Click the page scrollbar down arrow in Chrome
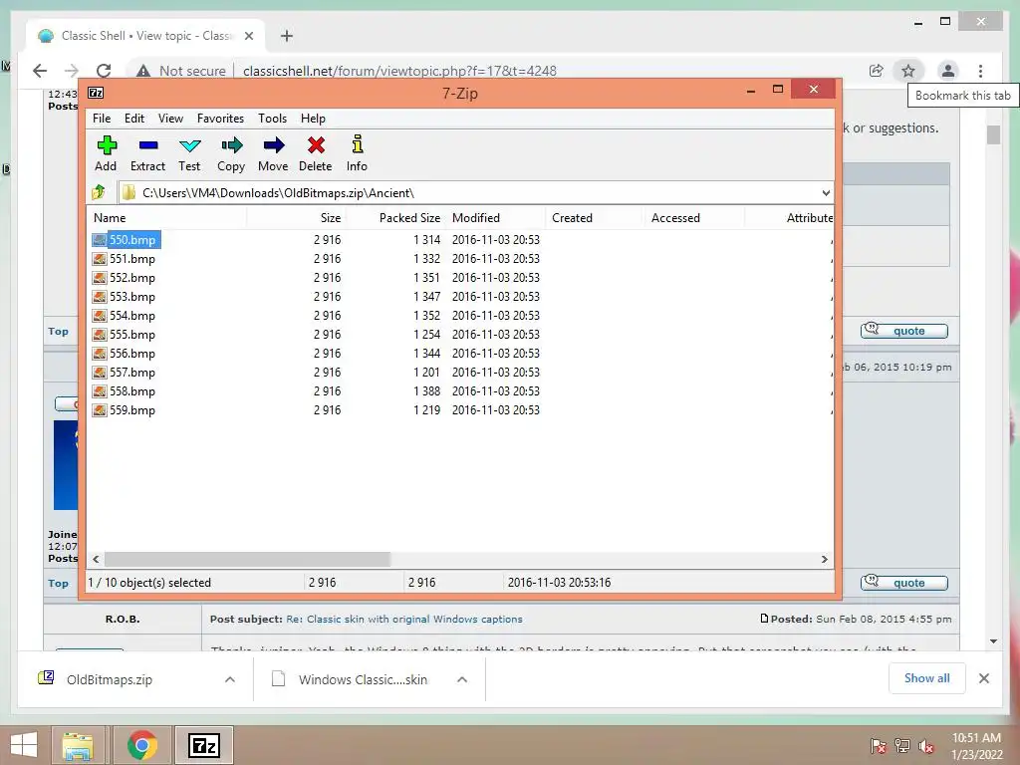The height and width of the screenshot is (765, 1020). coord(993,642)
